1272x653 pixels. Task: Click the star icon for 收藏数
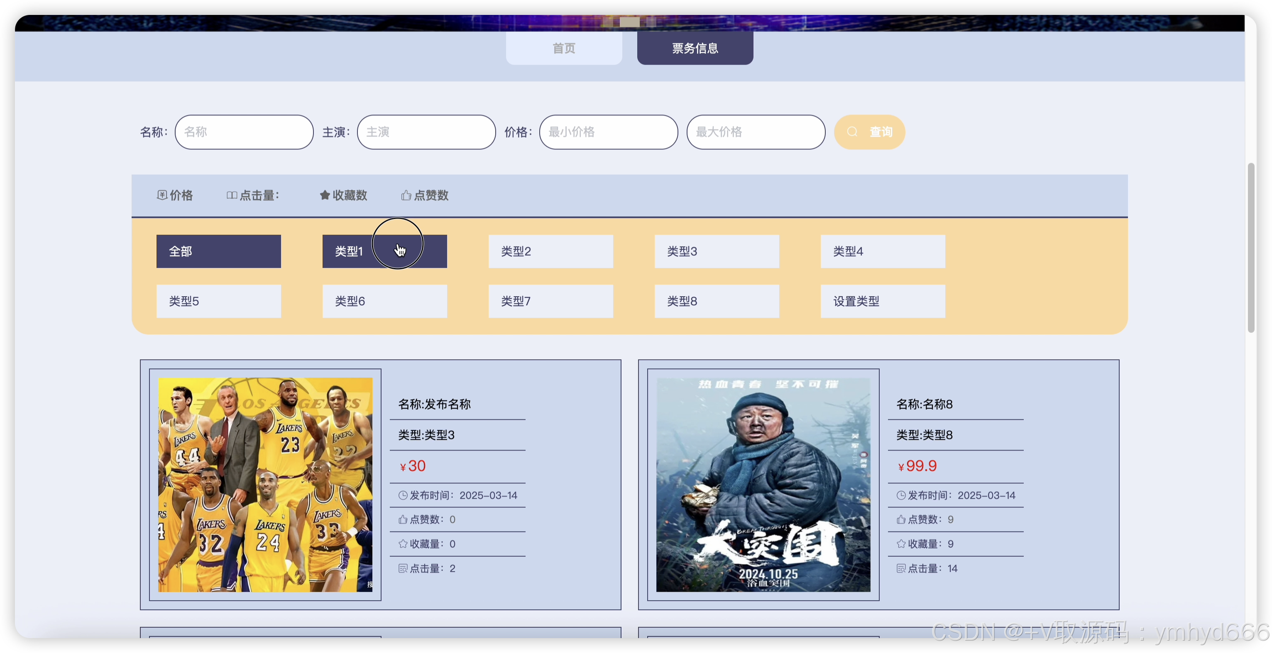click(x=324, y=195)
